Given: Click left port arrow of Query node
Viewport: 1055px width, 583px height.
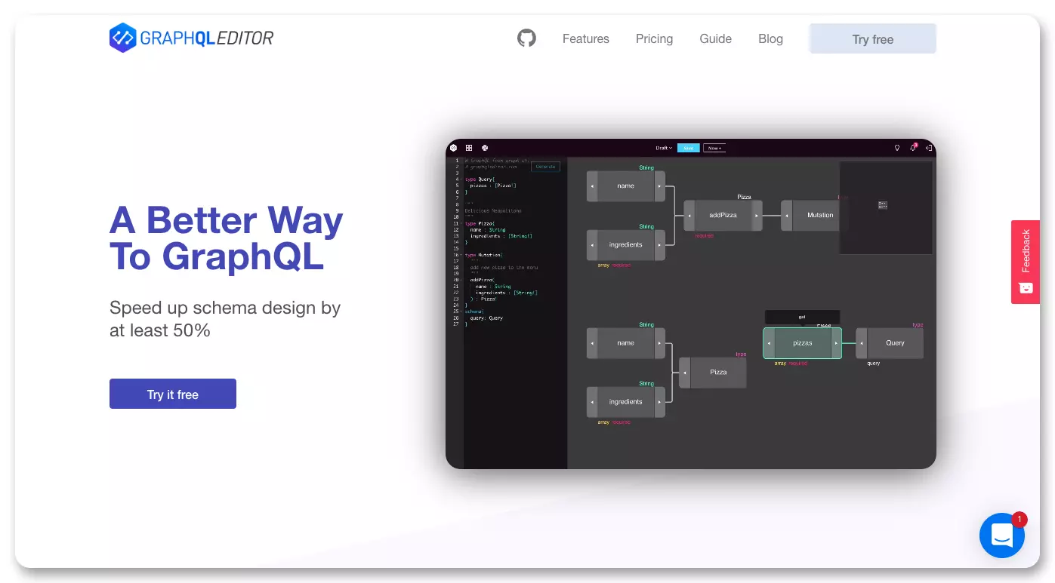Looking at the screenshot, I should (x=861, y=343).
